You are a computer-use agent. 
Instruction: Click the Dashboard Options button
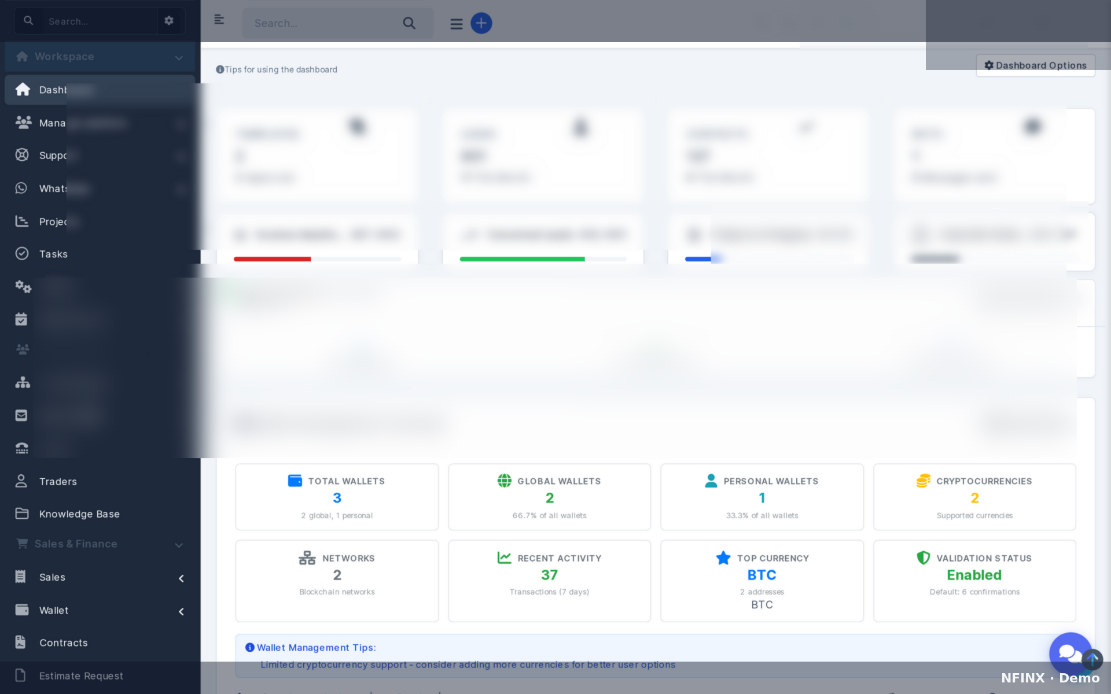click(x=1035, y=65)
